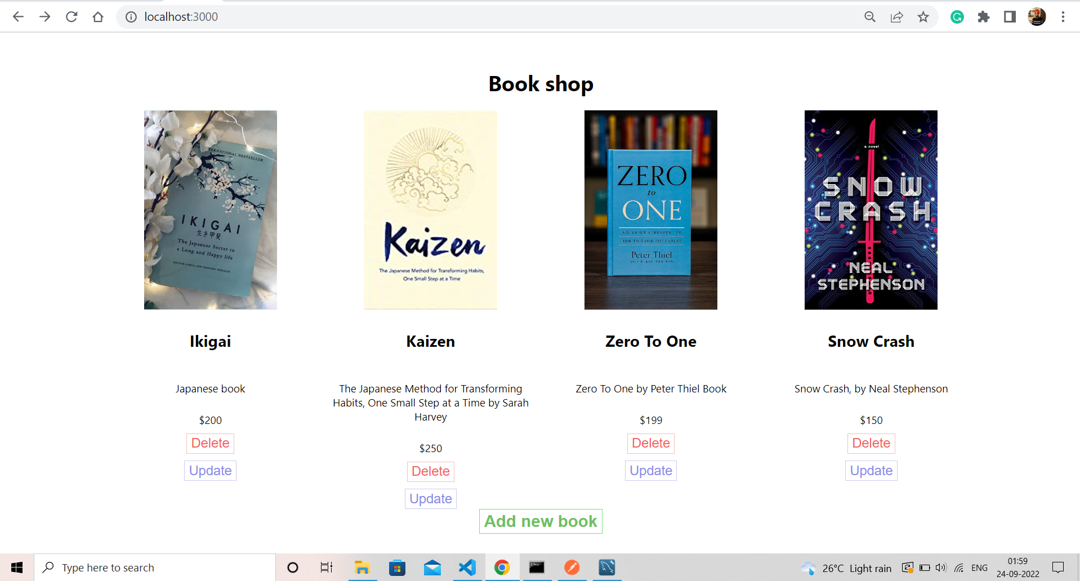
Task: Open the notification center icon
Action: pos(1058,567)
